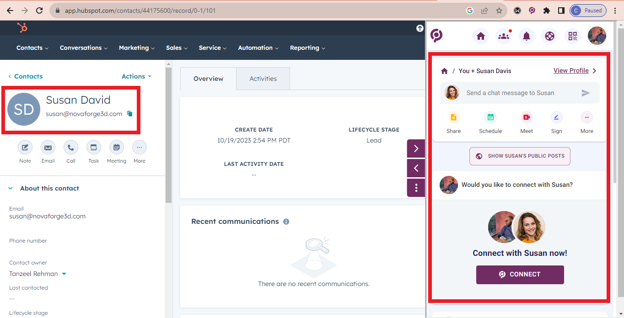Click the HubSpot sprocket logo
The width and height of the screenshot is (624, 318).
22,27
